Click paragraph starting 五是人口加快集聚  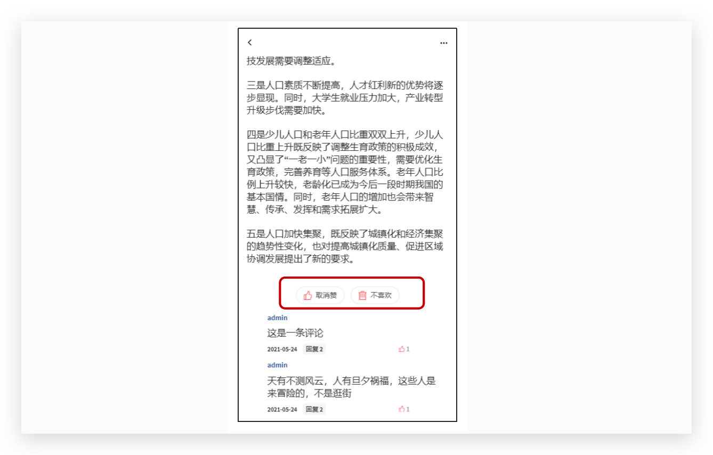tap(345, 246)
